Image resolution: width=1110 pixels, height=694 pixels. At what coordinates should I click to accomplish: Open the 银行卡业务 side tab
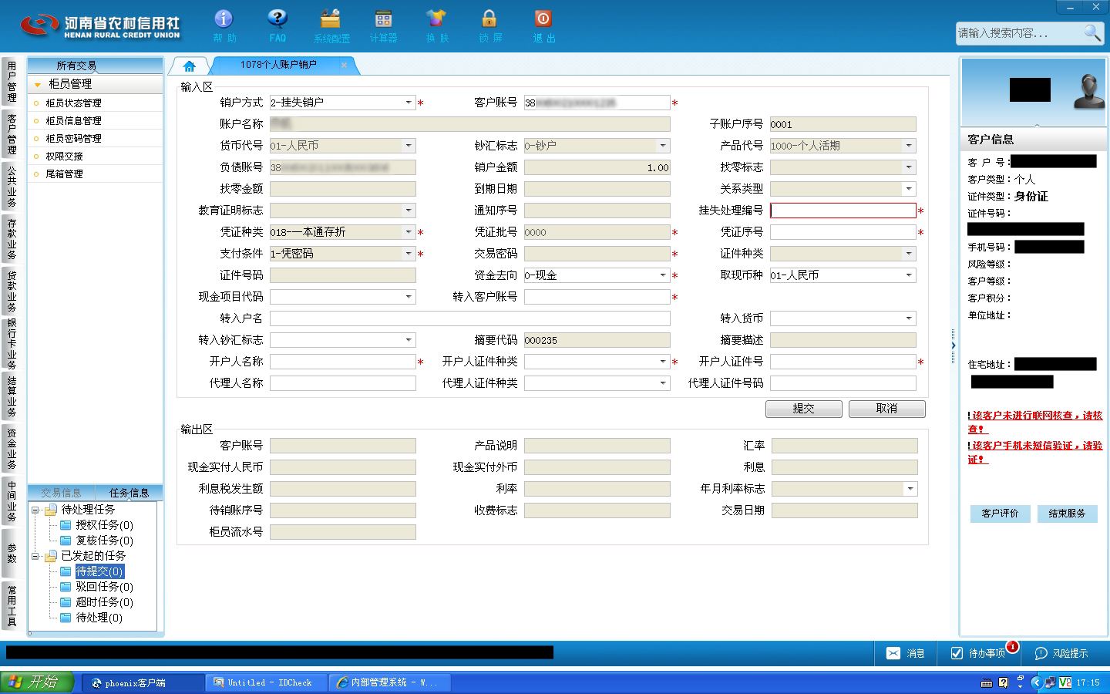tap(12, 343)
